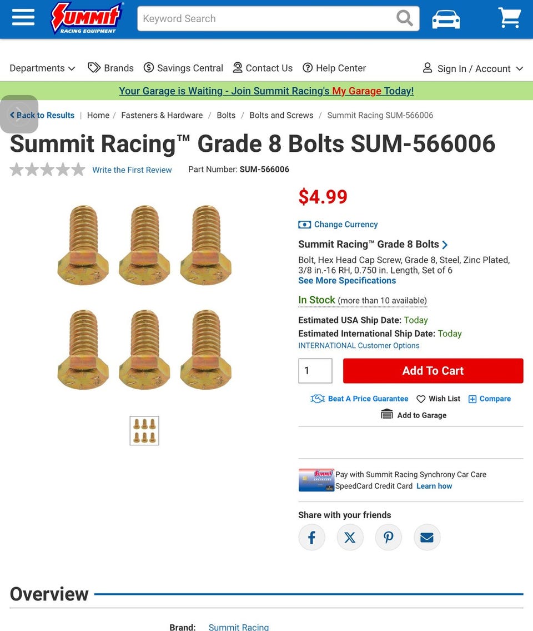This screenshot has width=533, height=631.
Task: Share product on Facebook
Action: (311, 537)
